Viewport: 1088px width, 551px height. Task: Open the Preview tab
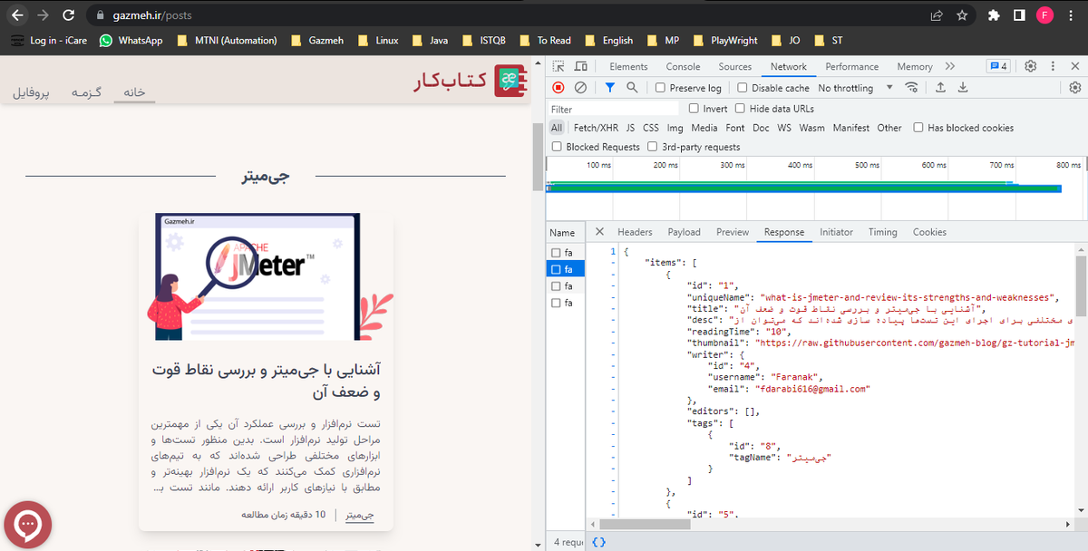(x=733, y=232)
